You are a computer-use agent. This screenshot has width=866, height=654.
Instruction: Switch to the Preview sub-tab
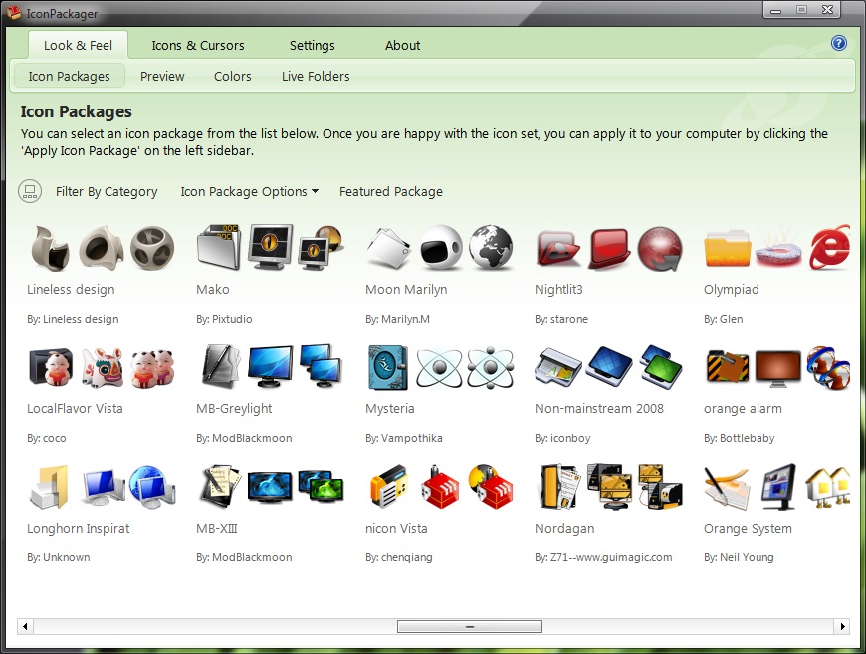(x=162, y=77)
